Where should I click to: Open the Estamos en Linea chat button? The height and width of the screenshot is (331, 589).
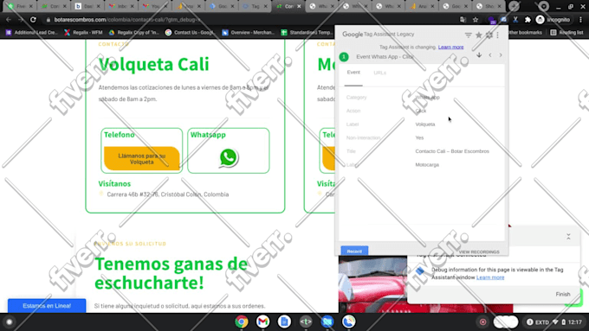[47, 306]
